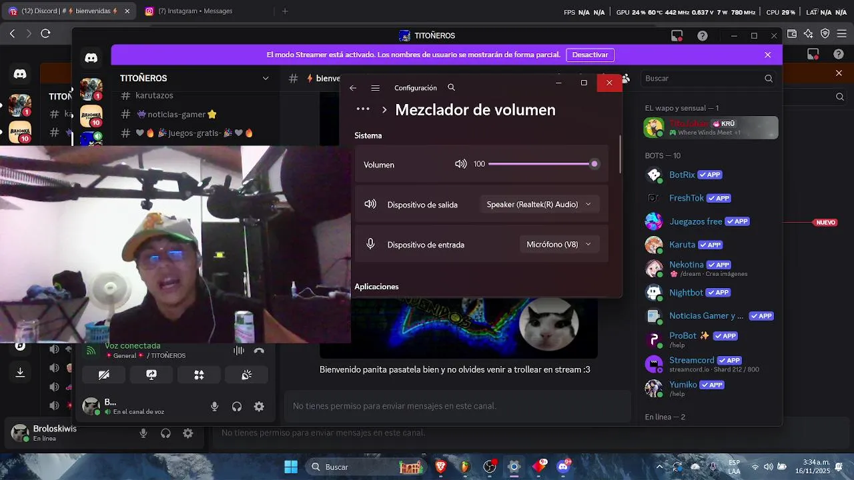Toggle deafen beside Broloskiwis in back window
This screenshot has height=480, width=854.
pyautogui.click(x=165, y=433)
